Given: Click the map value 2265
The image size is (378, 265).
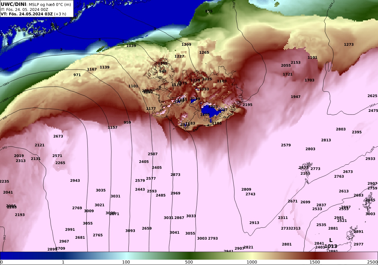Looking at the screenshot, I should click(60, 163).
